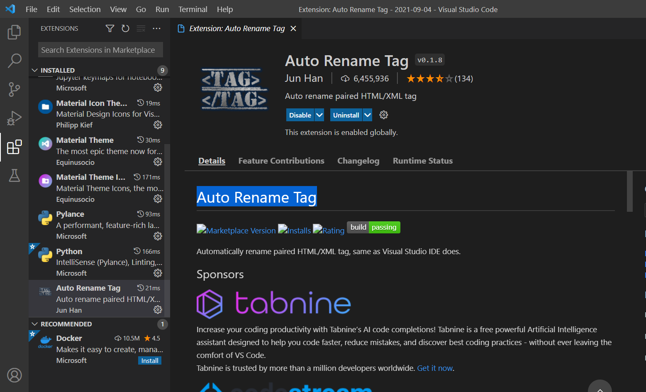
Task: Filter extensions with the funnel icon
Action: click(x=110, y=28)
